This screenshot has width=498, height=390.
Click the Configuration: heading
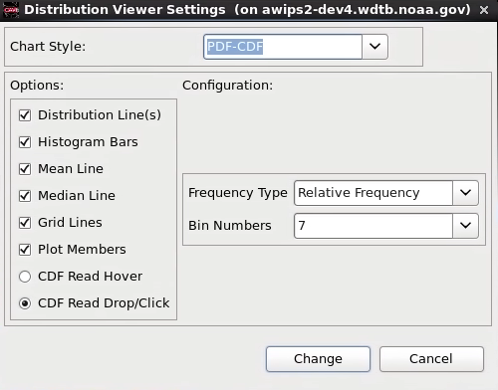(227, 86)
